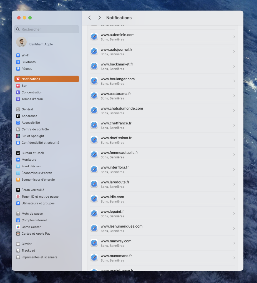Click the Fond d'écran icon
Image resolution: width=257 pixels, height=283 pixels.
tap(18, 167)
